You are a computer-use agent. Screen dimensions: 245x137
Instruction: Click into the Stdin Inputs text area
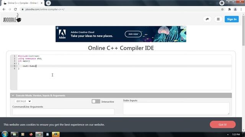[x=176, y=108]
